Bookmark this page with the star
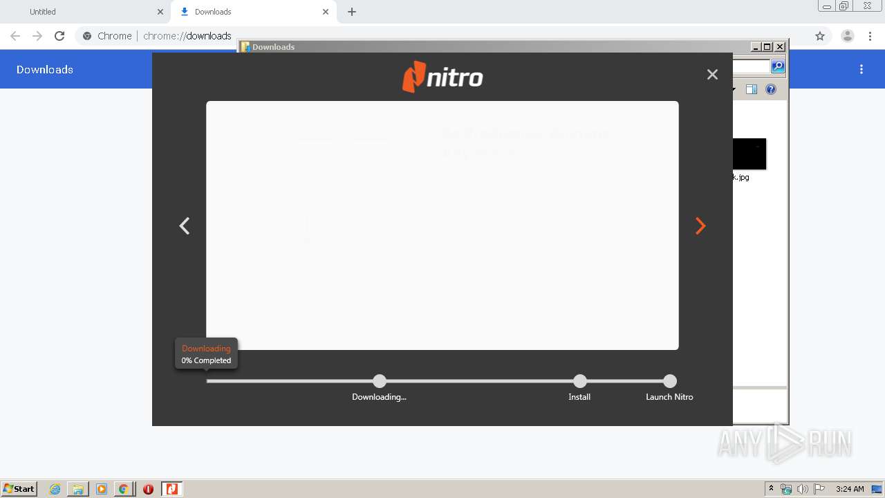Viewport: 885px width, 498px height. tap(820, 36)
